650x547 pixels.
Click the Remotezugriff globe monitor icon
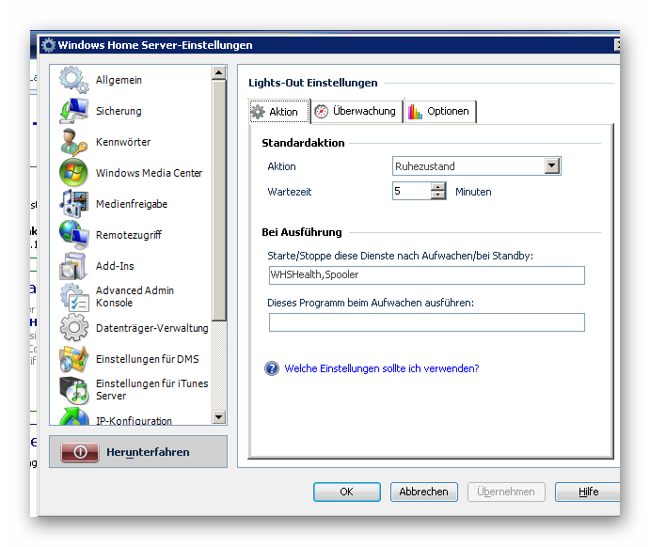73,234
